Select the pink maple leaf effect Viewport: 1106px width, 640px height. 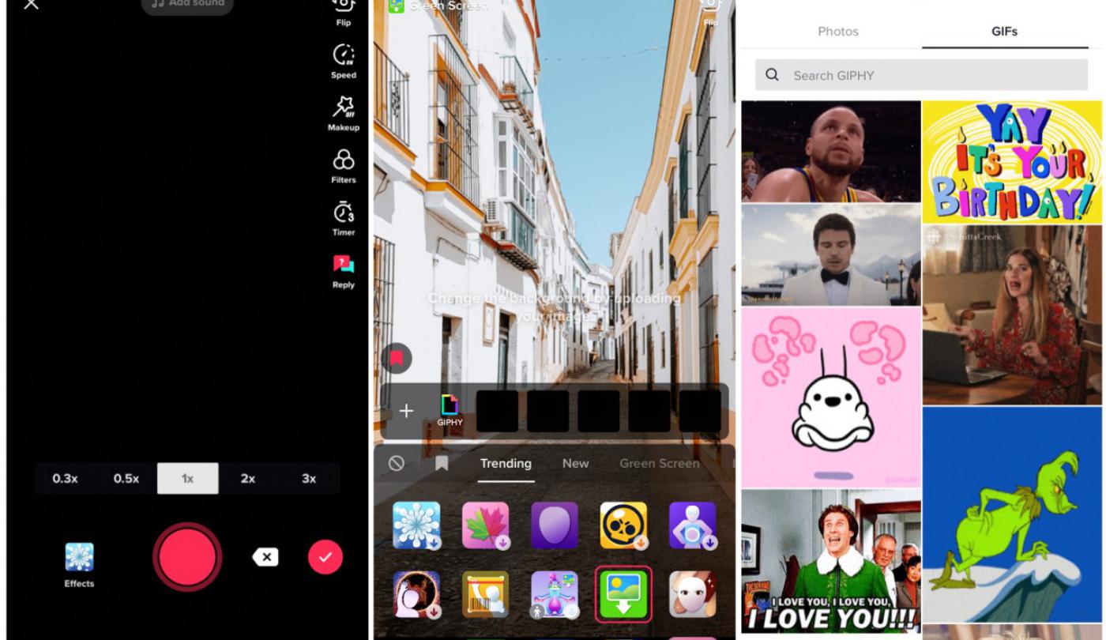[486, 525]
